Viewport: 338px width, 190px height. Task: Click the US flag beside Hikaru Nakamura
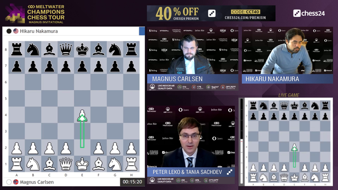click(16, 31)
